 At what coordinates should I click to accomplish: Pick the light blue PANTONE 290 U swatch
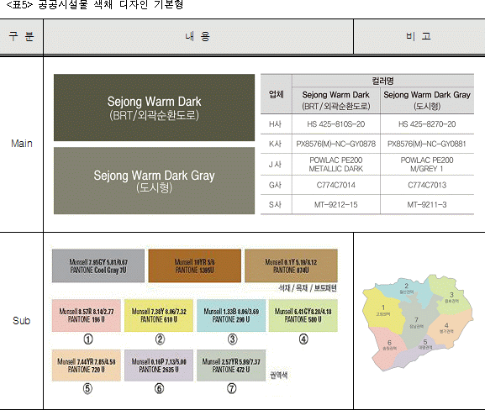(x=231, y=315)
